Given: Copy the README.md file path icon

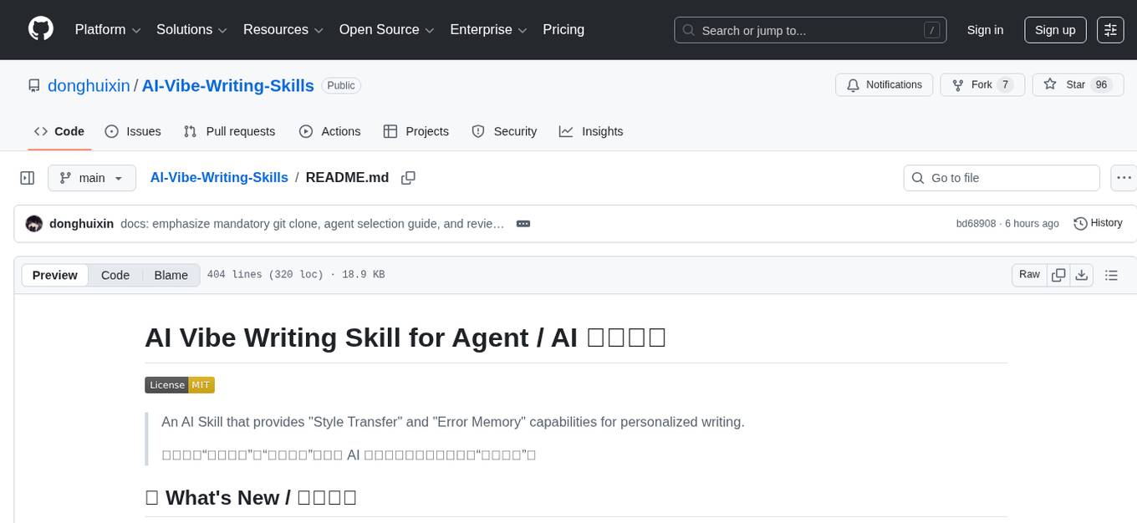Looking at the screenshot, I should pyautogui.click(x=408, y=178).
